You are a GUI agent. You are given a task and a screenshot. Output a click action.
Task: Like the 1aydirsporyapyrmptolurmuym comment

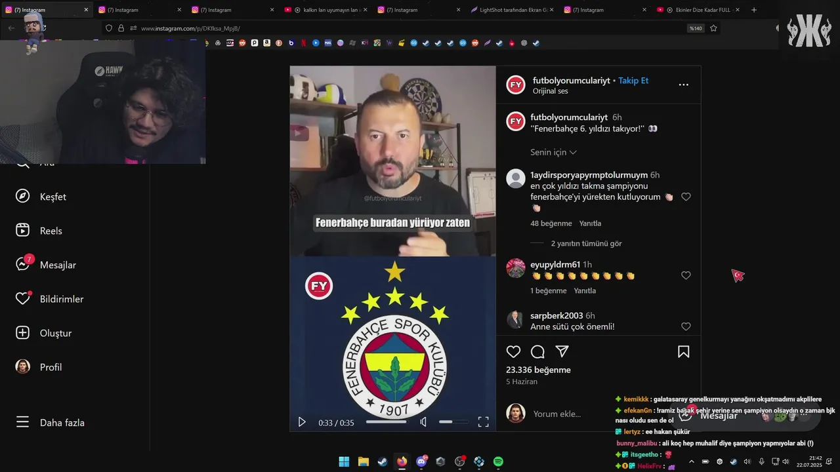[x=686, y=197]
